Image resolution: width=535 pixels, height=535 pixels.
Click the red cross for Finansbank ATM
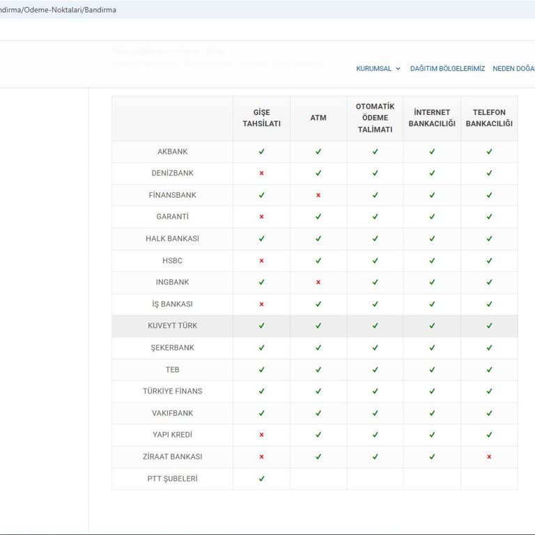(318, 195)
